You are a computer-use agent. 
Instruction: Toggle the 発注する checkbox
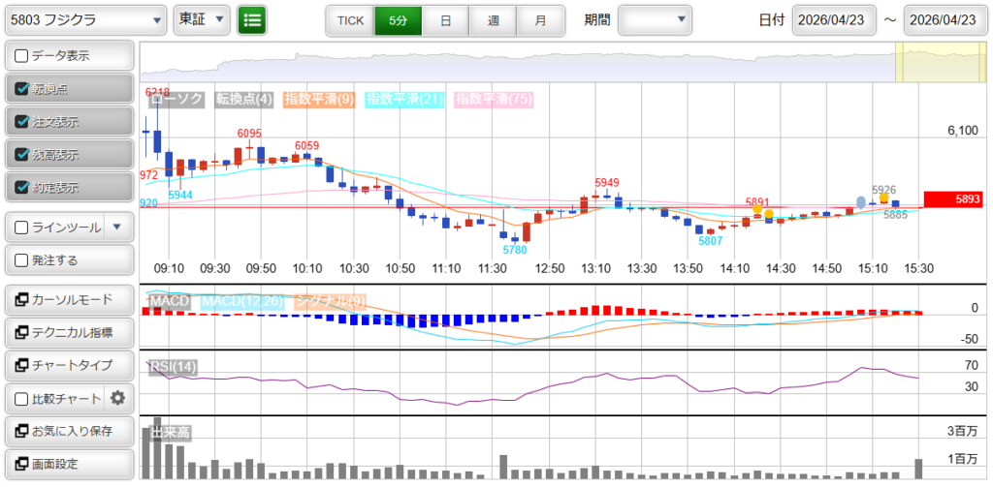22,260
